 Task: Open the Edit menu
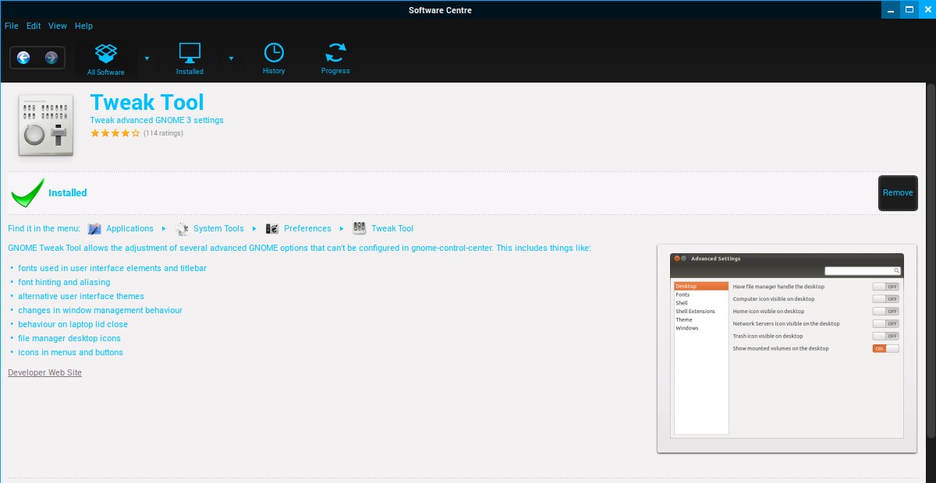pos(34,26)
